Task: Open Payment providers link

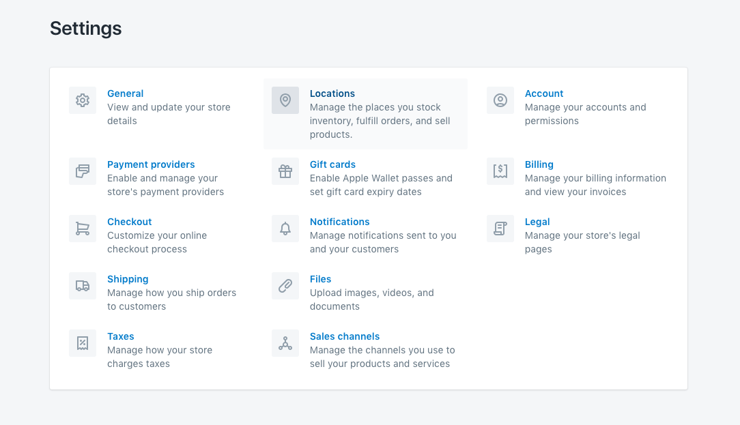Action: click(151, 164)
